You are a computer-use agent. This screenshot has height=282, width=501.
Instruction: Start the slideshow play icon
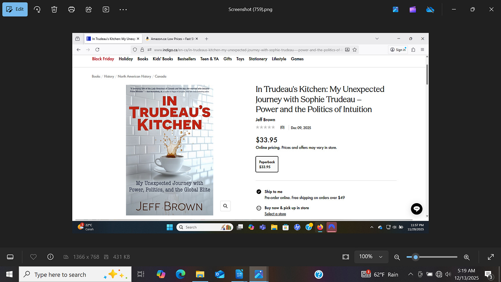106,9
